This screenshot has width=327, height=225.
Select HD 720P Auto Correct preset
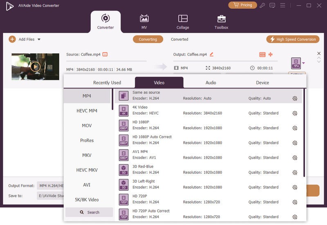(x=208, y=214)
